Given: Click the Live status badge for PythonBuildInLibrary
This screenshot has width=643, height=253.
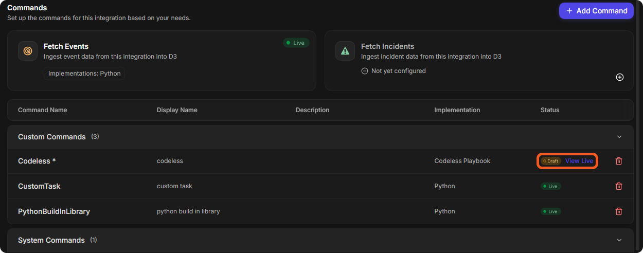Looking at the screenshot, I should click(x=550, y=211).
